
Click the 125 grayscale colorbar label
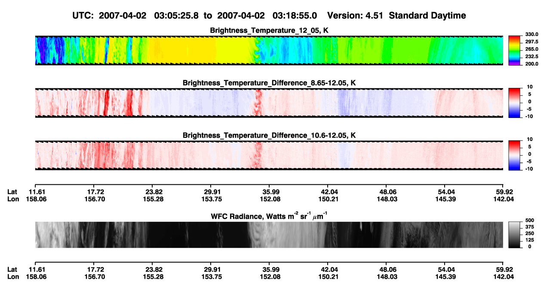pos(530,240)
